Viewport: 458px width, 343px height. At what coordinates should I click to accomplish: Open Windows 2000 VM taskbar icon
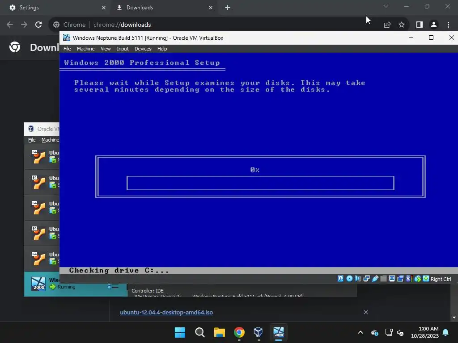click(x=278, y=332)
